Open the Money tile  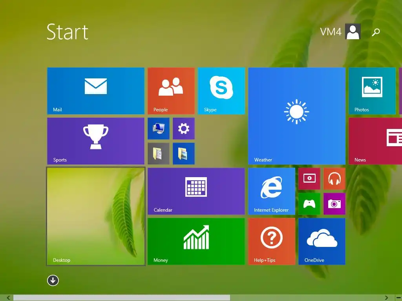point(196,241)
